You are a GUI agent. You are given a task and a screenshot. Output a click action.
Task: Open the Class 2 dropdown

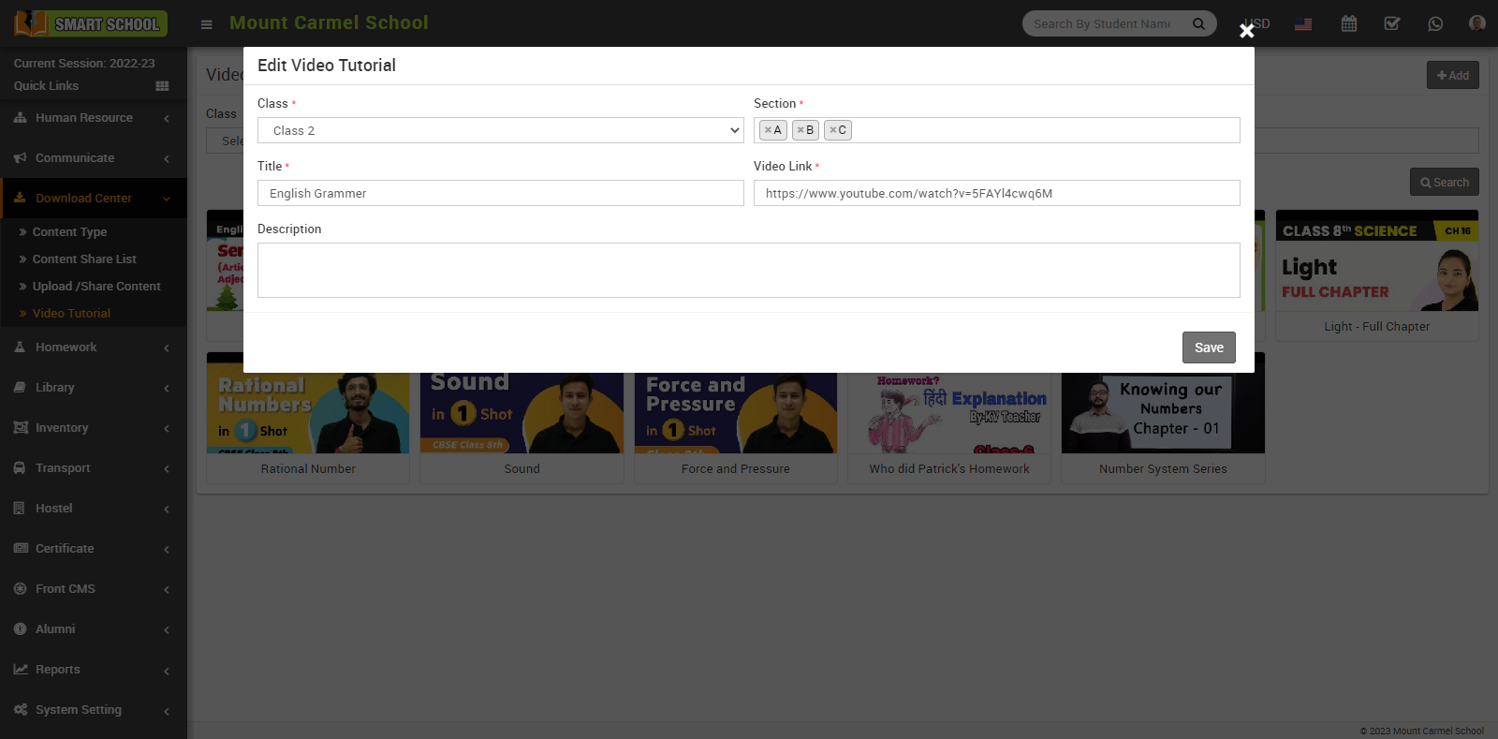pyautogui.click(x=500, y=130)
